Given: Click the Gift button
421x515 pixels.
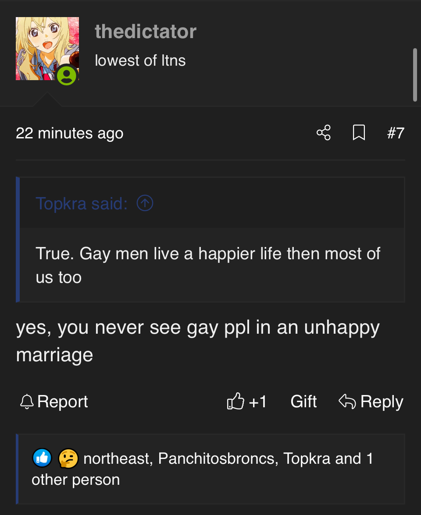Looking at the screenshot, I should tap(303, 402).
